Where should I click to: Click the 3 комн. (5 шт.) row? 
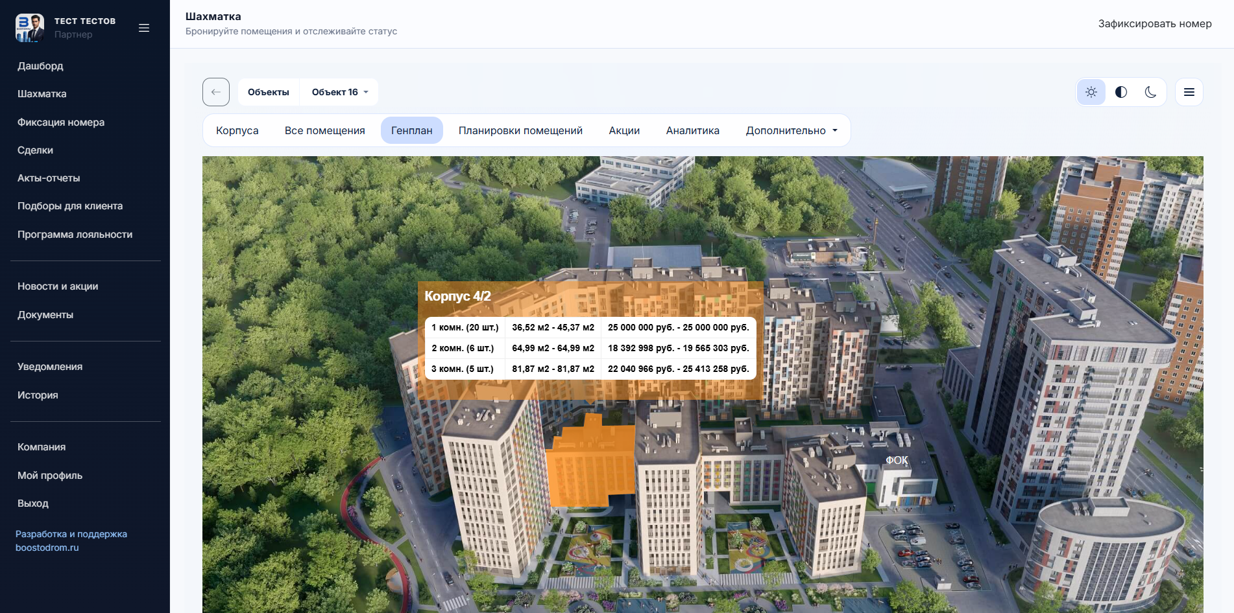coord(590,369)
